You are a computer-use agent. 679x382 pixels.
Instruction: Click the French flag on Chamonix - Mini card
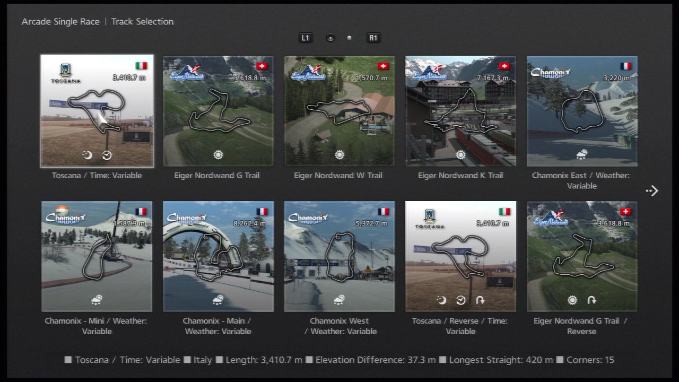(x=141, y=212)
